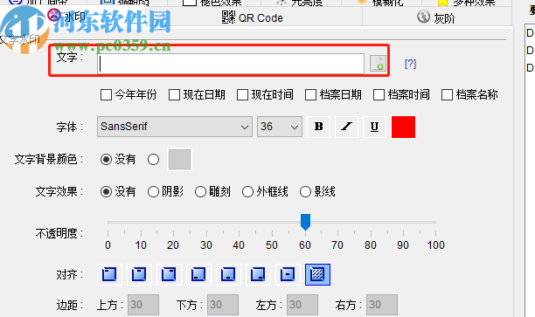Toggle underline text formatting
The width and height of the screenshot is (535, 317).
pyautogui.click(x=375, y=127)
